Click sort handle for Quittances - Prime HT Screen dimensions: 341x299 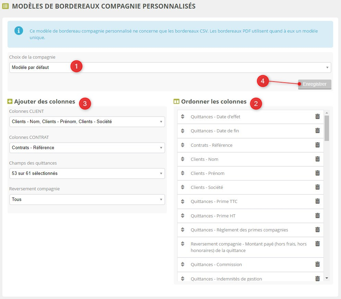[x=183, y=216]
